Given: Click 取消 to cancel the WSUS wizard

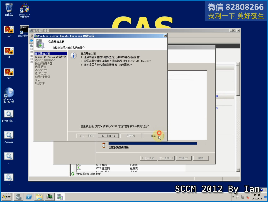Looking at the screenshot, I should click(x=153, y=136).
